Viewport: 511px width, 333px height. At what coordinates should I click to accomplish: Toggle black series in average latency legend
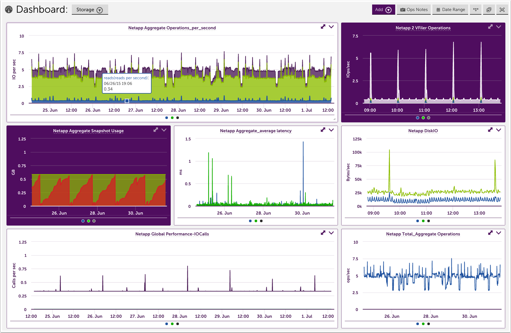(x=261, y=221)
